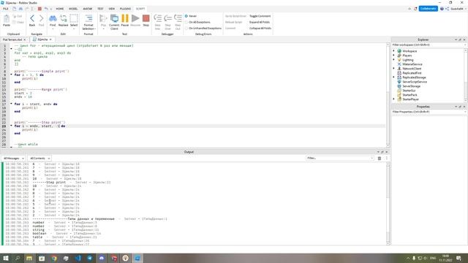Open Chrome from the taskbar
The height and width of the screenshot is (263, 468).
point(53,258)
